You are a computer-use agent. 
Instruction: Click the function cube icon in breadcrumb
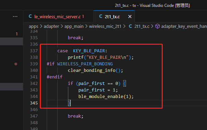[x=157, y=26]
